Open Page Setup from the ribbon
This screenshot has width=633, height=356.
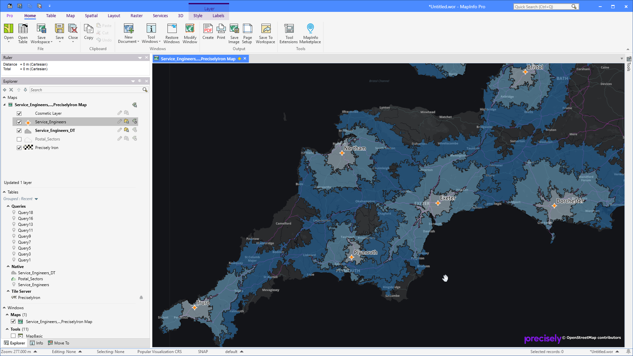pyautogui.click(x=247, y=29)
